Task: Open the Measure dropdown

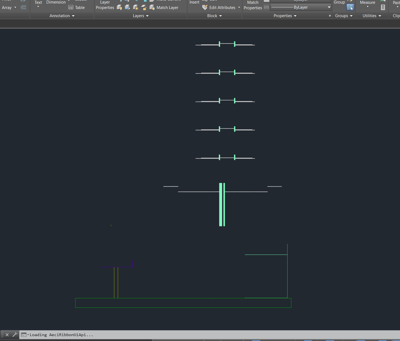Action: pyautogui.click(x=368, y=7)
